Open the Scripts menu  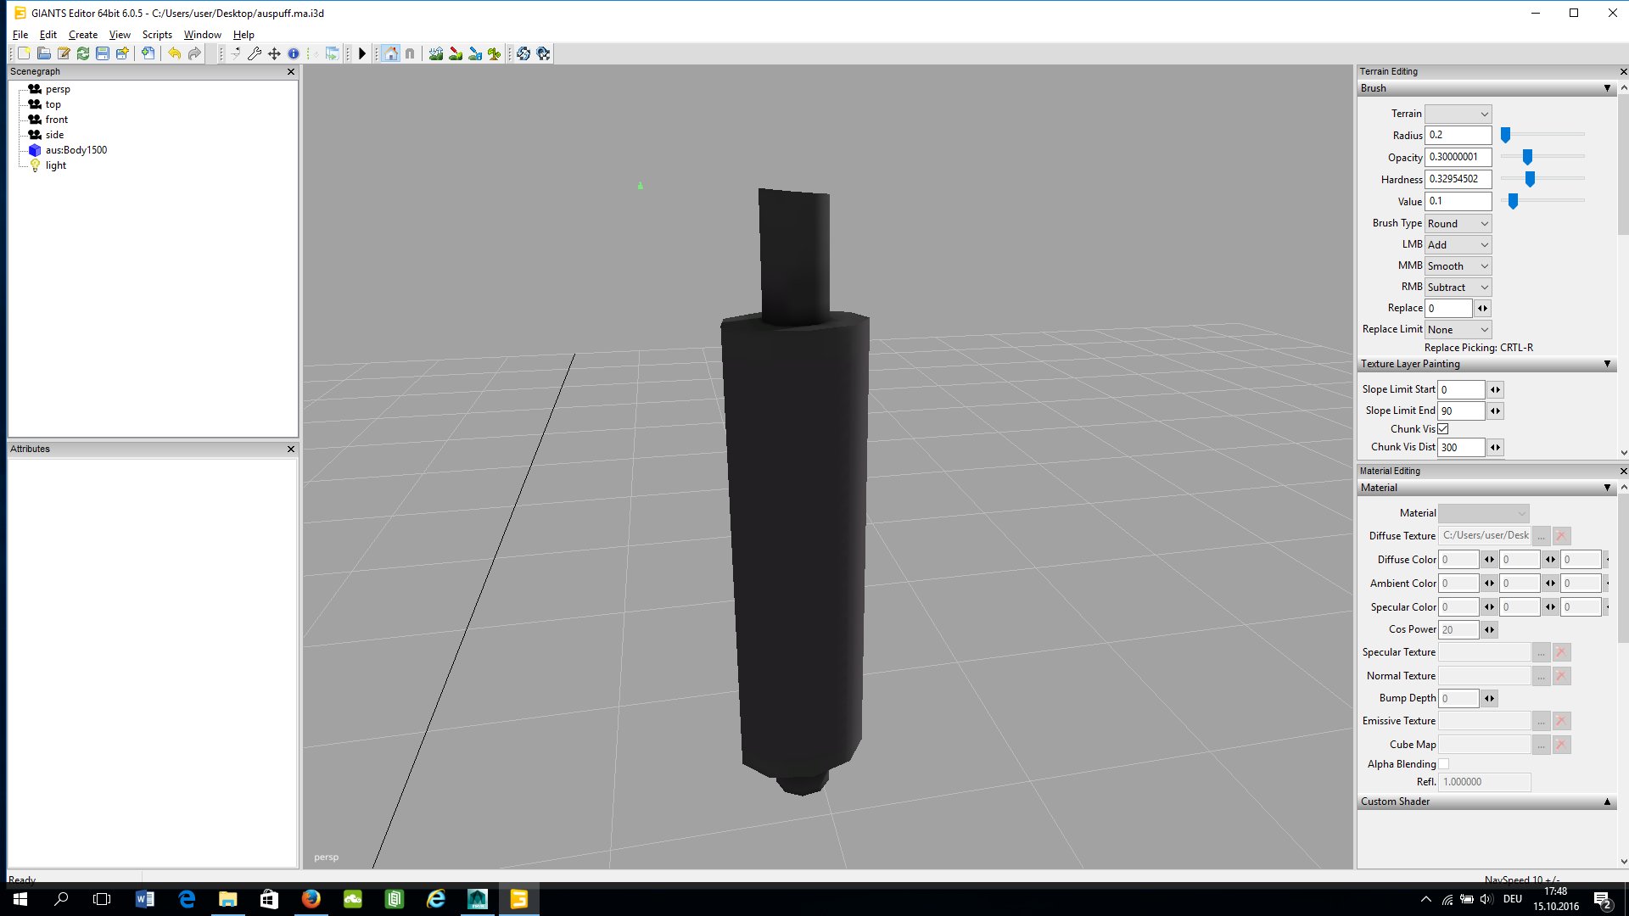157,35
